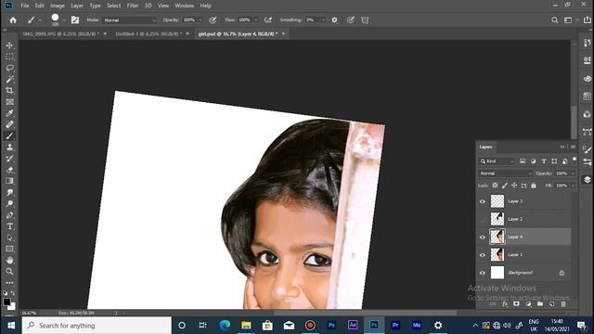Select the Rectangle shape tool

(10, 249)
